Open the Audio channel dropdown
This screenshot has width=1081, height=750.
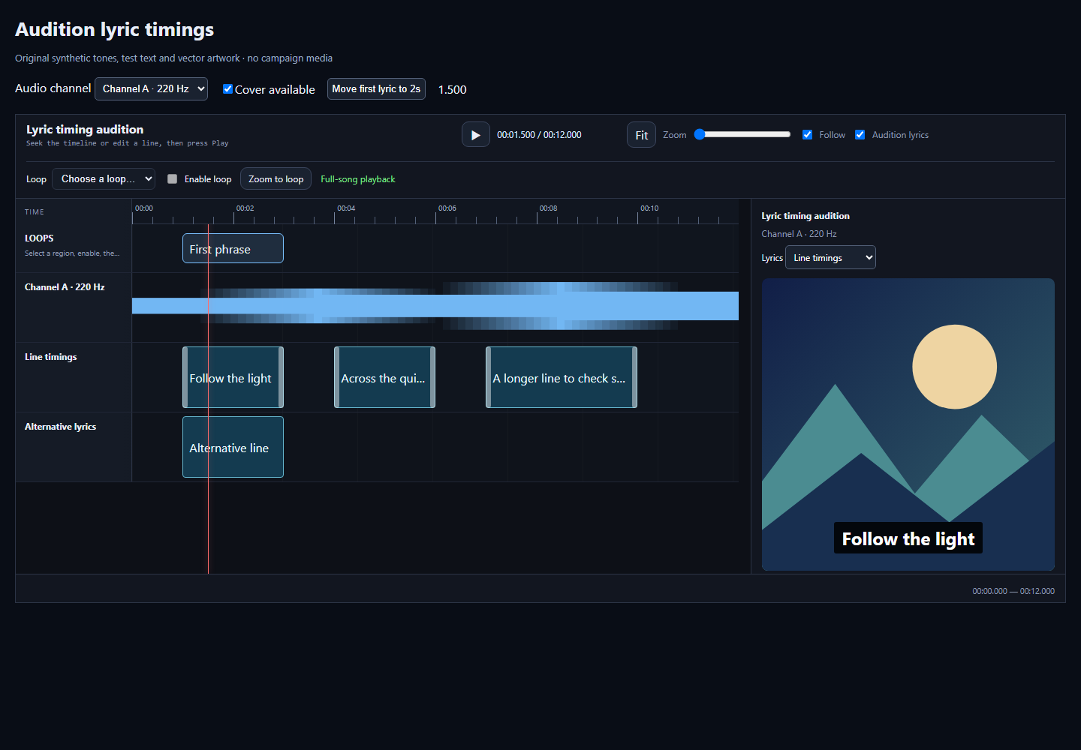pos(151,88)
